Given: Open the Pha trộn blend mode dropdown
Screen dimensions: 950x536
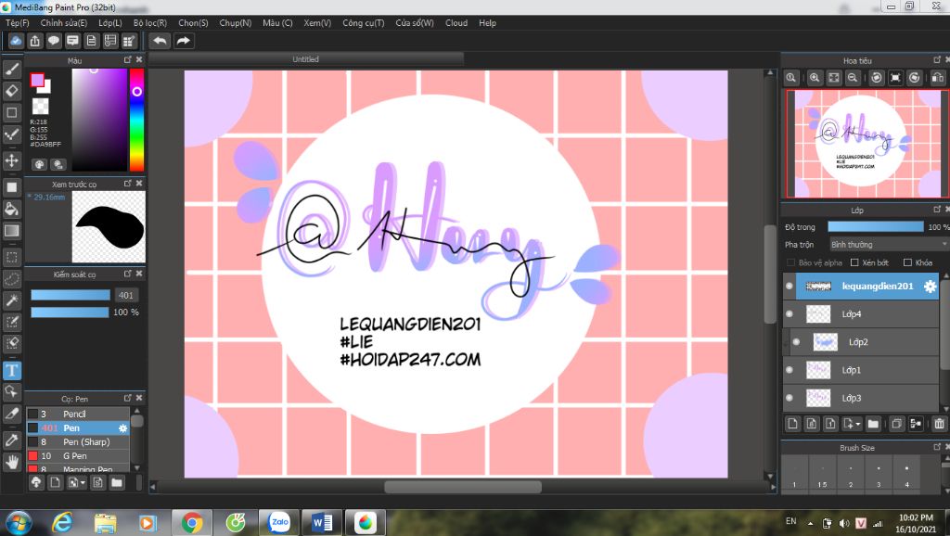Looking at the screenshot, I should point(889,244).
